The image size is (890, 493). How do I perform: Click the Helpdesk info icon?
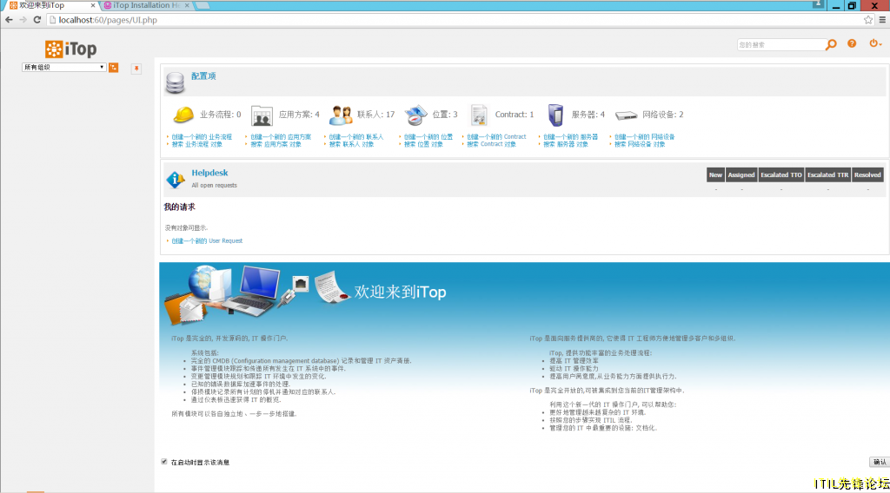point(176,180)
